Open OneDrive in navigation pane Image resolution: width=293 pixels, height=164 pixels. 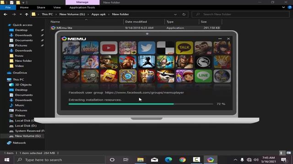(20, 73)
